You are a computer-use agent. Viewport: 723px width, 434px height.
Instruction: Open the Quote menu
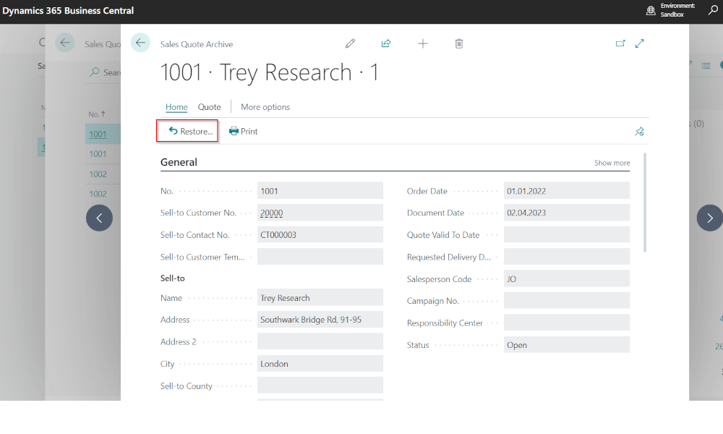[210, 107]
